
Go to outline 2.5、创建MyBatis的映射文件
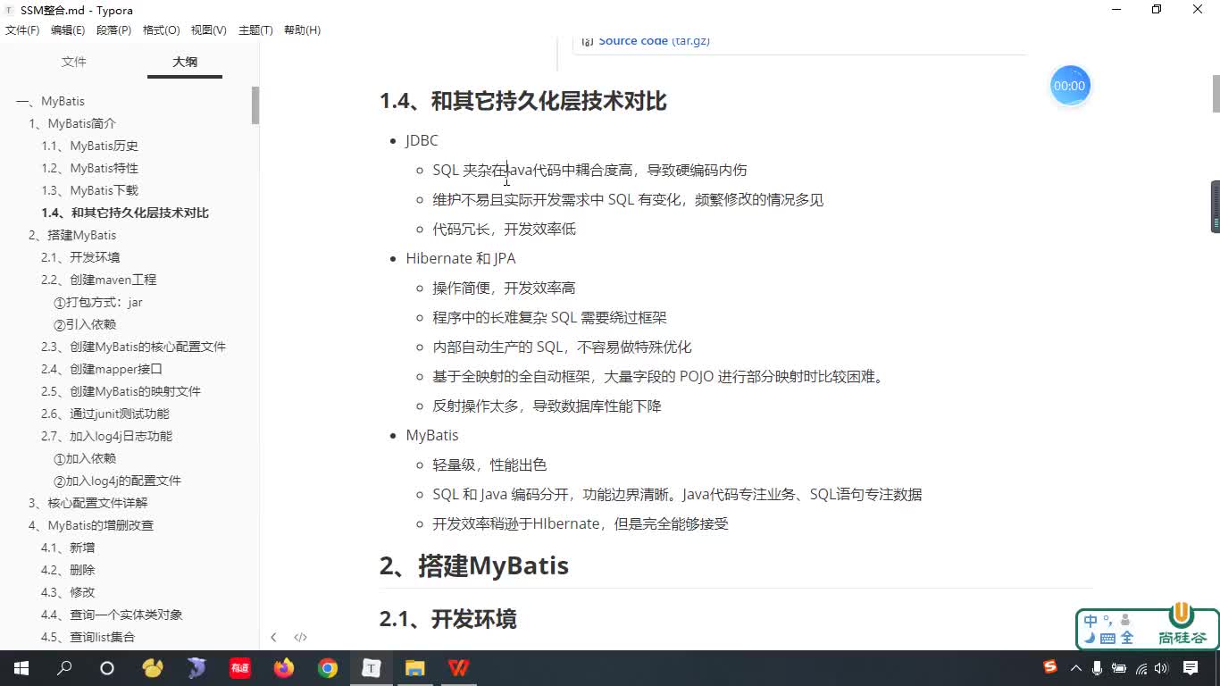coord(121,391)
